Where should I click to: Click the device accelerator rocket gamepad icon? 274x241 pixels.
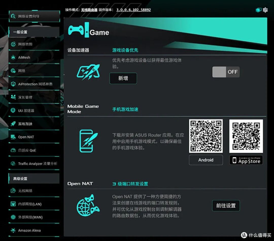point(89,72)
